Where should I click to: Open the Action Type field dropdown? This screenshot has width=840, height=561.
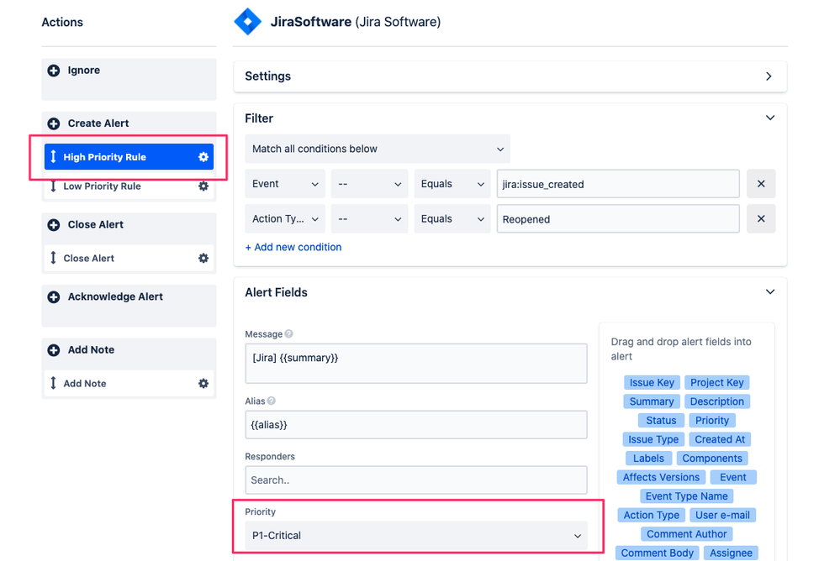[x=285, y=219]
